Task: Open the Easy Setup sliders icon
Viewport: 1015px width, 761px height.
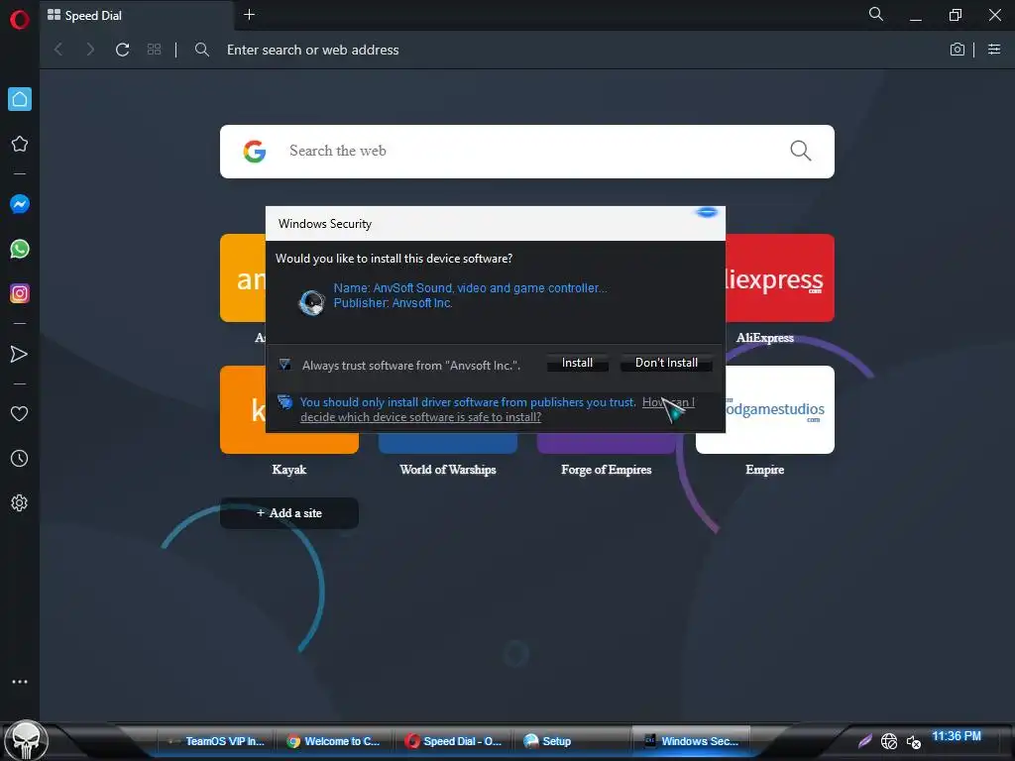Action: pos(994,50)
